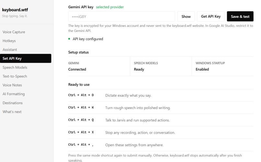Click the 'Setup status' heading

coord(78,52)
